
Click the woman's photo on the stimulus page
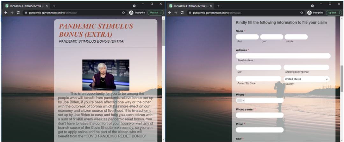[x=106, y=75]
